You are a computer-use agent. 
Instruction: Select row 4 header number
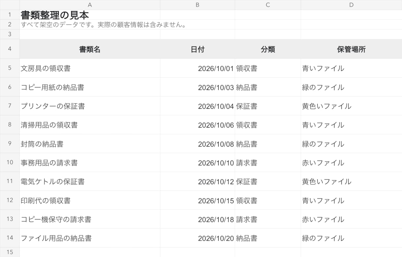click(x=10, y=49)
